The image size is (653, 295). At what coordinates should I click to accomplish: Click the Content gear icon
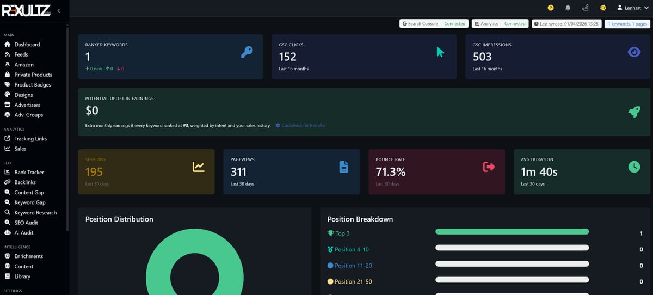8,267
